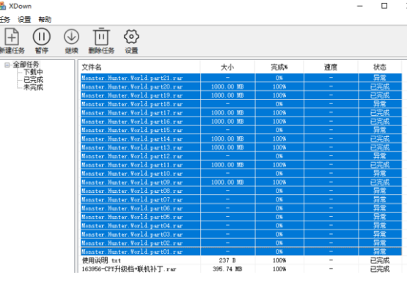Click 1000.00 MB size of part09.rar
This screenshot has width=407, height=283.
(227, 182)
